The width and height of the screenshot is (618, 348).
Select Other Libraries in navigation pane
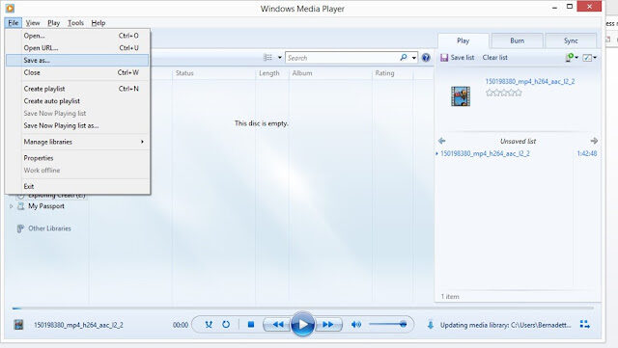tap(49, 228)
